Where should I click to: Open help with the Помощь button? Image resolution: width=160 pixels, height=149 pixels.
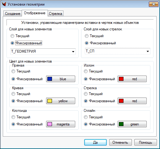[145, 142]
